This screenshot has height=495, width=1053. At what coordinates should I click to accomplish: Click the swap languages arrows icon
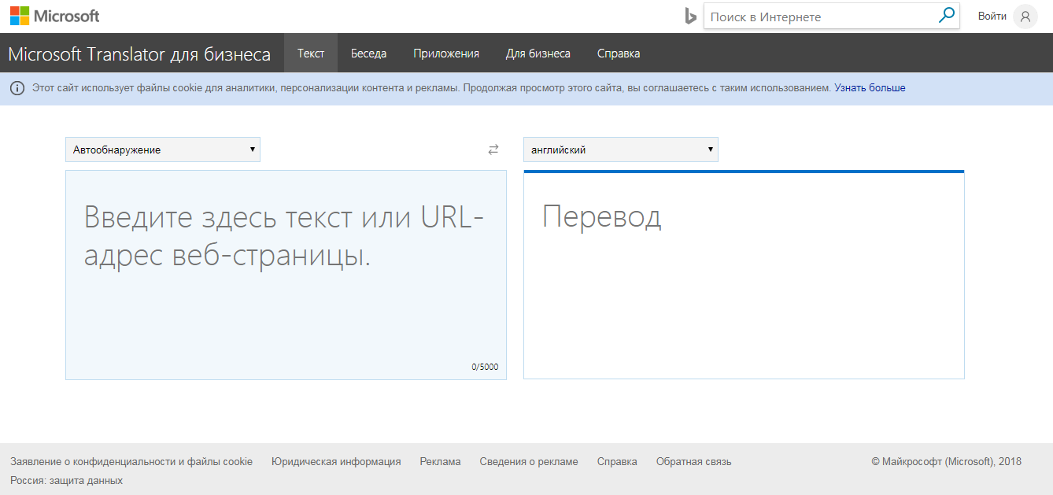[493, 150]
